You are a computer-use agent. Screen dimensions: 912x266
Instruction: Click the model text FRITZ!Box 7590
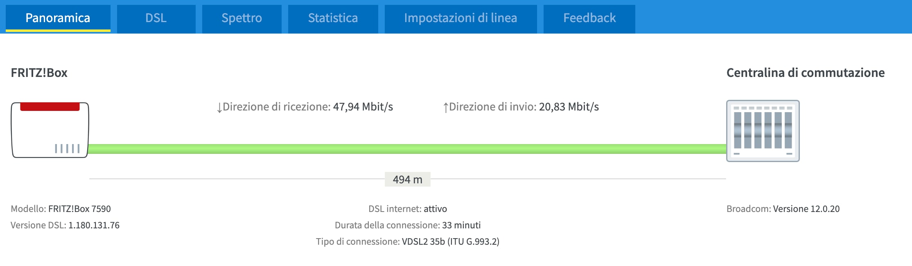[x=79, y=209]
